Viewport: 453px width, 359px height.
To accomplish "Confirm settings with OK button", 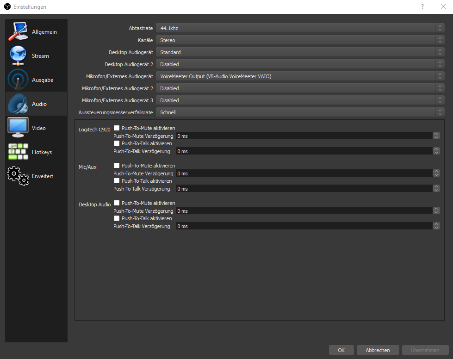I will click(x=341, y=350).
